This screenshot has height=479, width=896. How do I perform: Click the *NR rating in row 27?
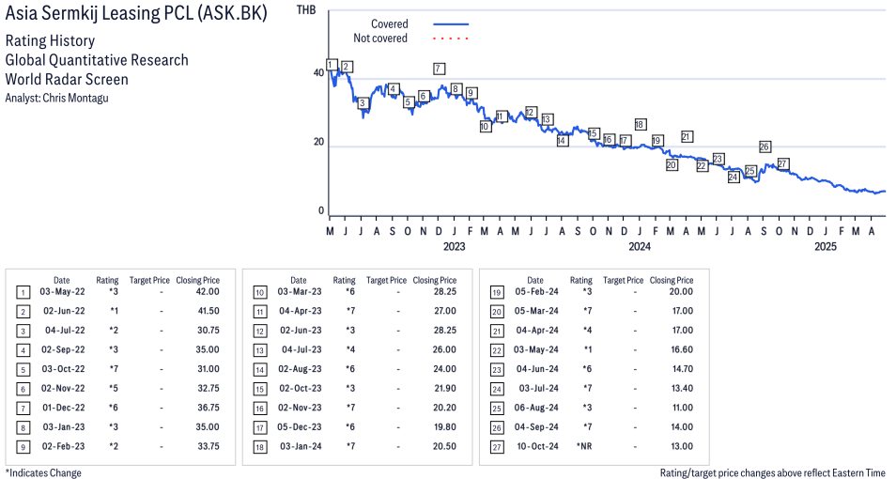[x=584, y=446]
